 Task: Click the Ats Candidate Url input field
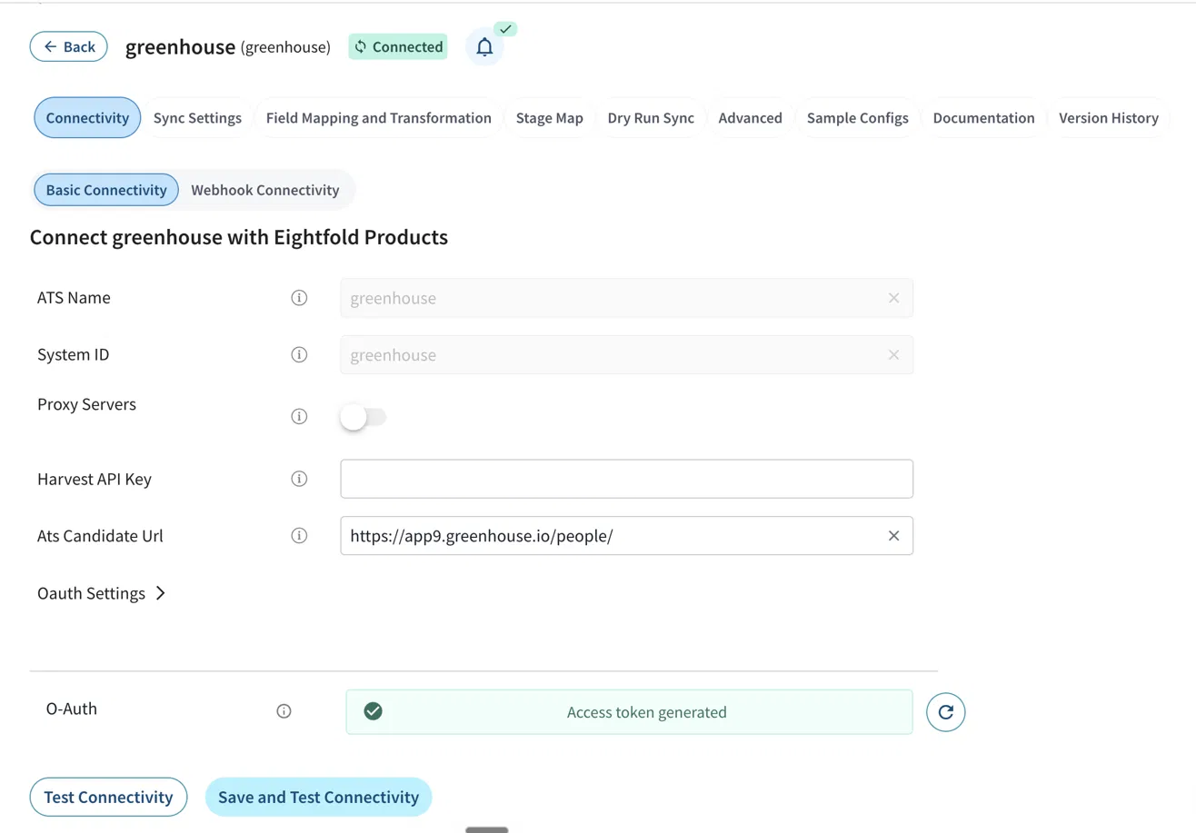(x=626, y=536)
